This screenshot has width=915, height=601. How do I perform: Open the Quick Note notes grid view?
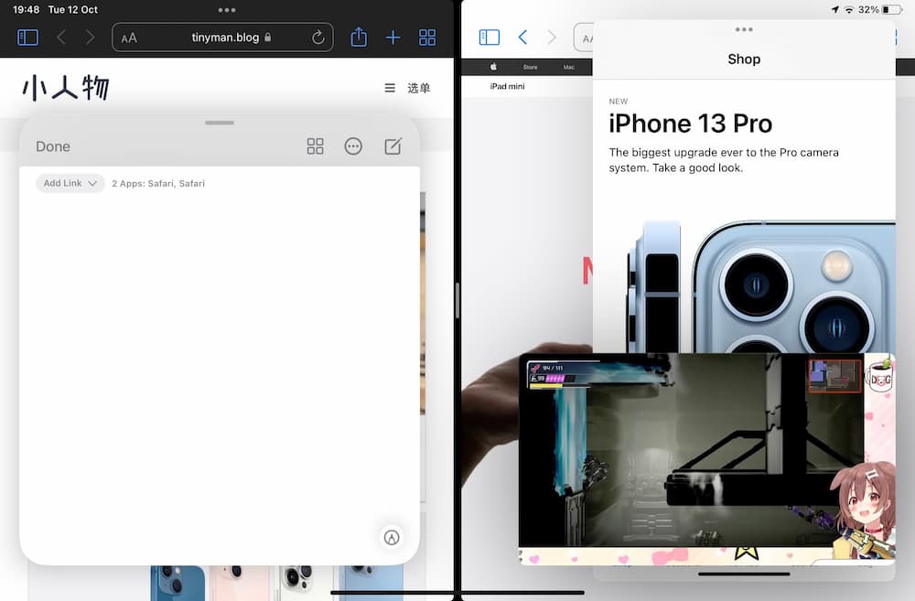(315, 145)
